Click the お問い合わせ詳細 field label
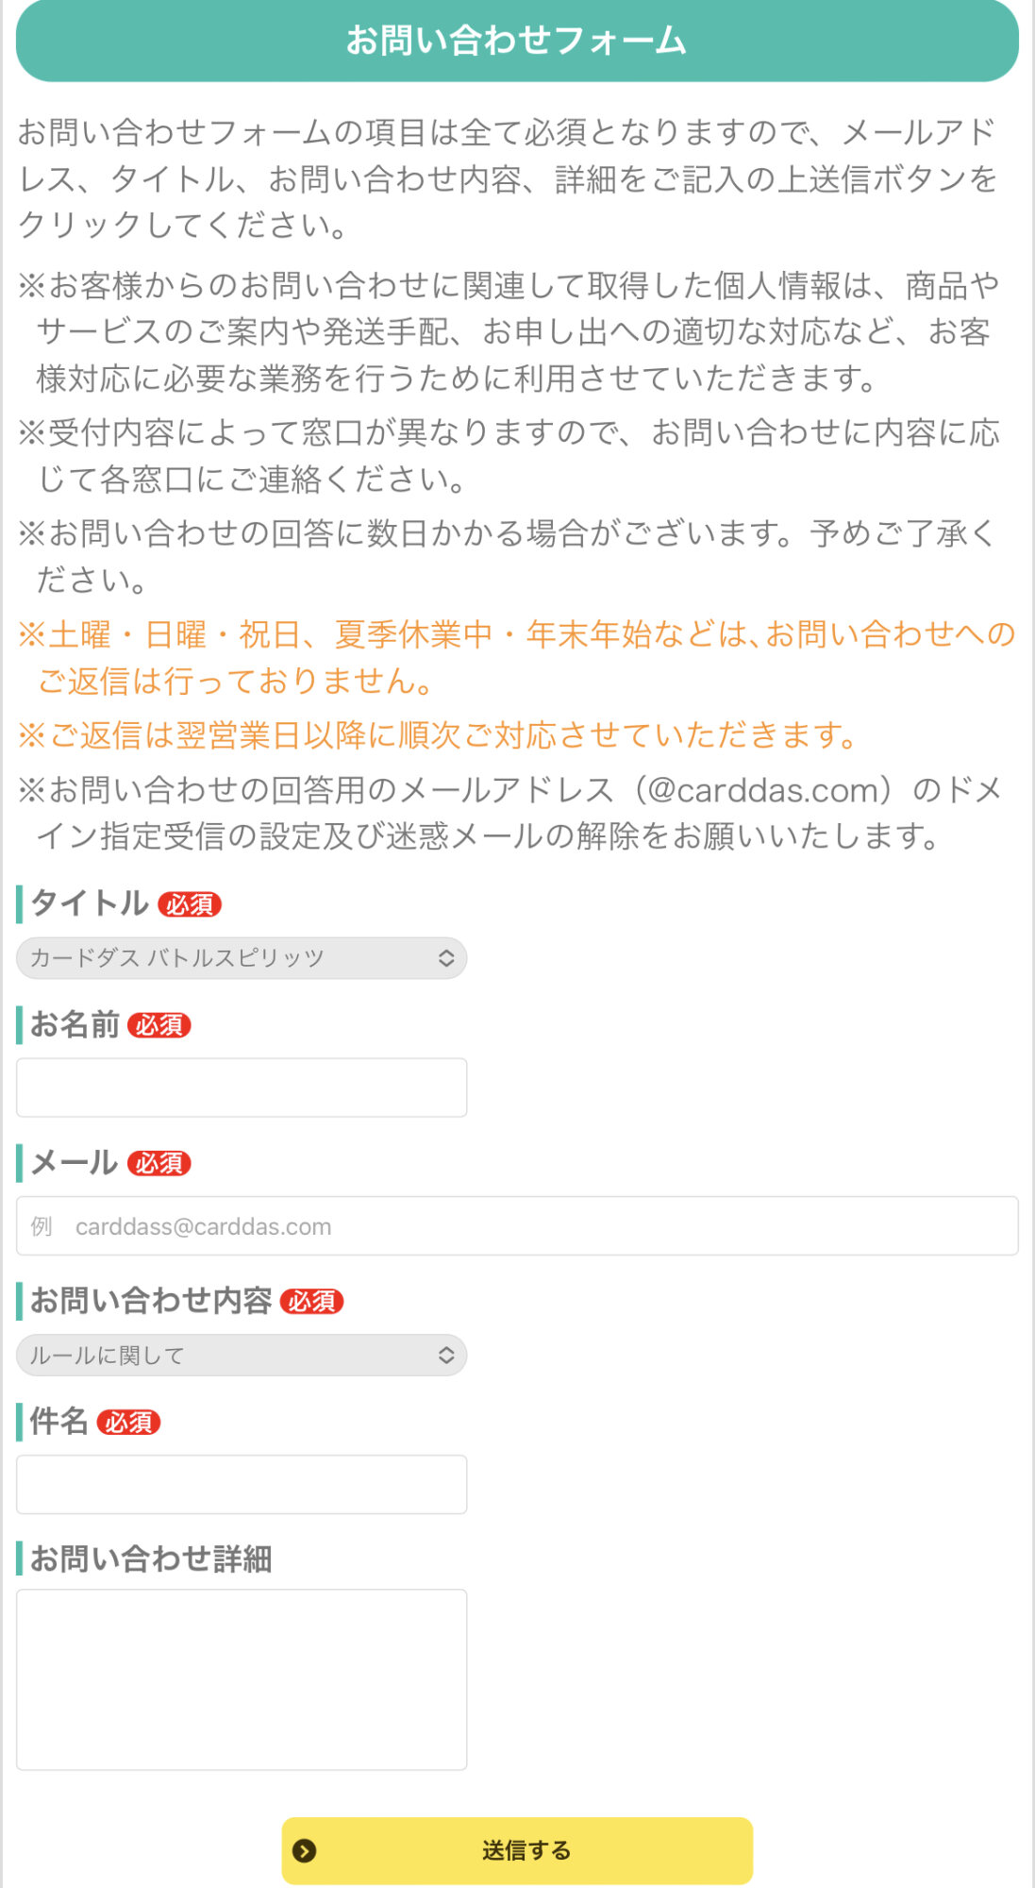This screenshot has height=1888, width=1035. click(x=151, y=1559)
